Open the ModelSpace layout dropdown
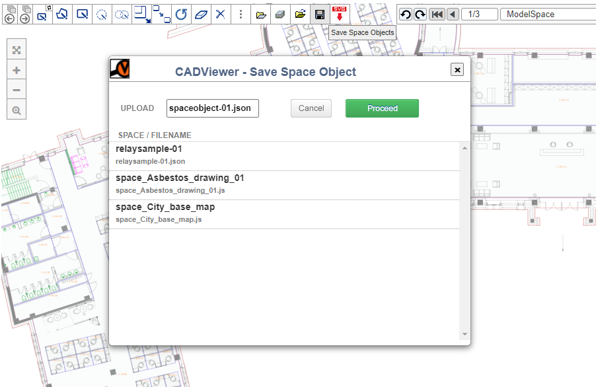 [548, 15]
